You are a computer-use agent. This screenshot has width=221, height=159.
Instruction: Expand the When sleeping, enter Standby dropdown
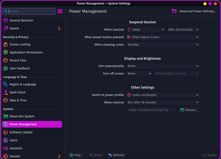[163, 45]
